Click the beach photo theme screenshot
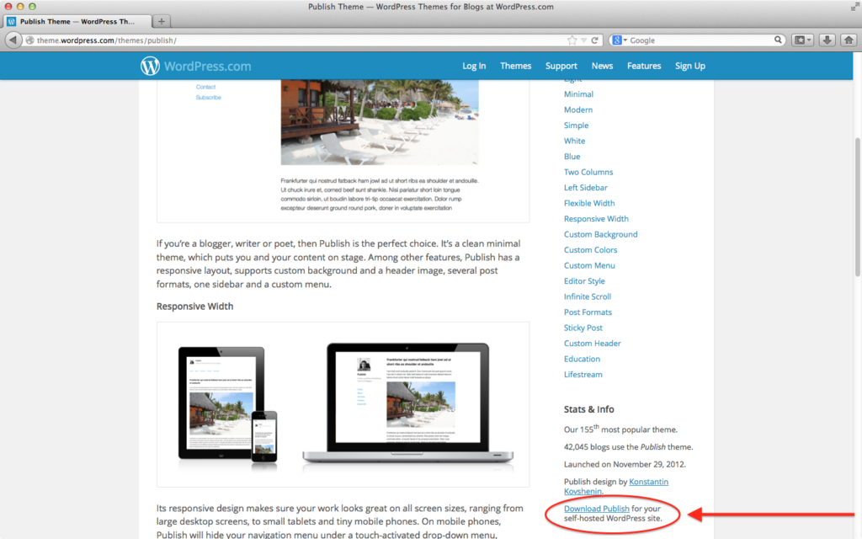Screen dimensions: 862x539 [380, 122]
